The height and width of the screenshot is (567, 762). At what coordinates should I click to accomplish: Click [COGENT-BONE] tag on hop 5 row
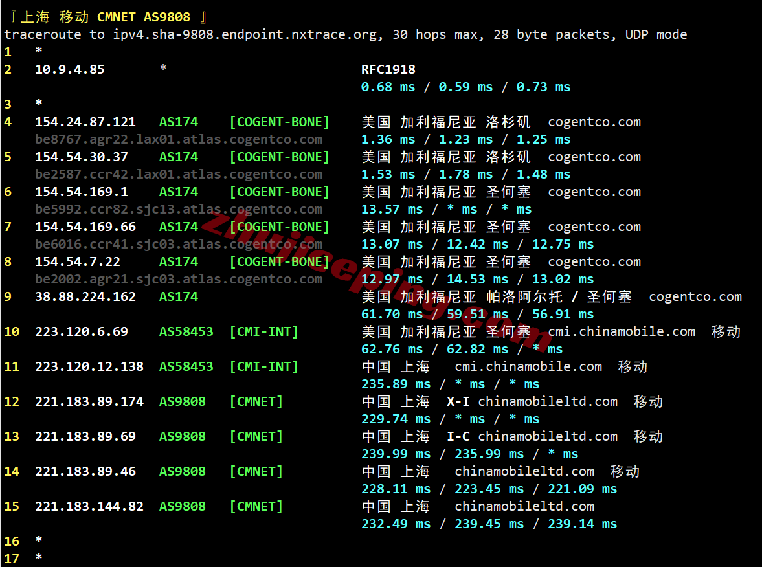click(x=280, y=157)
